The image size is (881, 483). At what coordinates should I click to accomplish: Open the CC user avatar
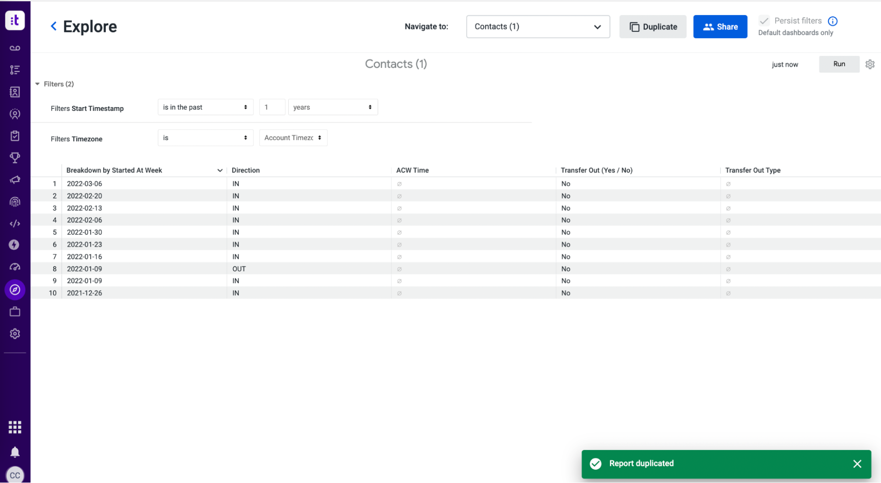[x=15, y=475]
